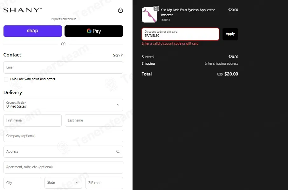The height and width of the screenshot is (190, 288).
Task: Click the Enter shipping address text
Action: (x=221, y=63)
